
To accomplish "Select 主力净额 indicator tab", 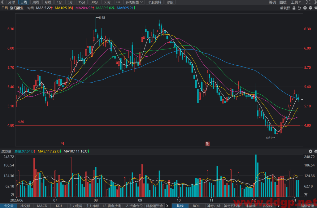I will (x=93, y=206).
